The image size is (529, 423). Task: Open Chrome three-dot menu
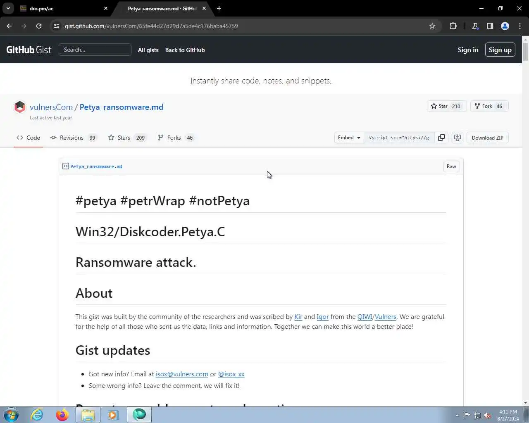(x=520, y=26)
